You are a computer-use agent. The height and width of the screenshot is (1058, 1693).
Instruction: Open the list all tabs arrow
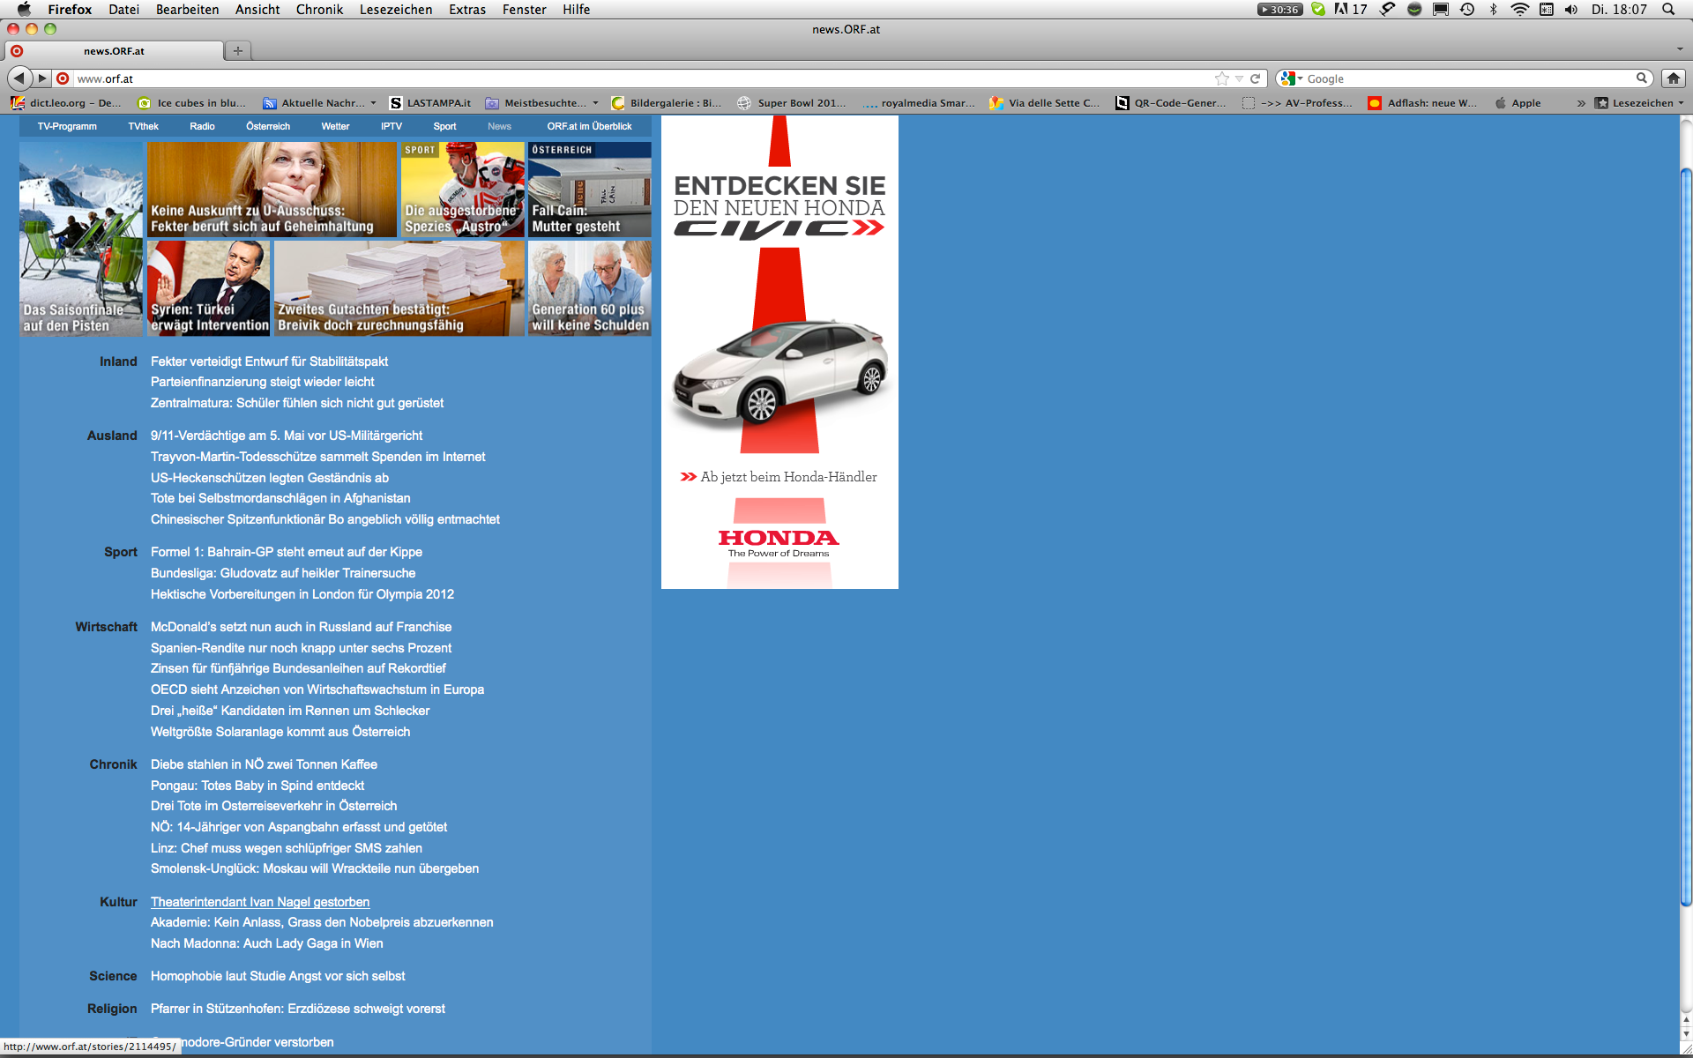click(x=1679, y=49)
